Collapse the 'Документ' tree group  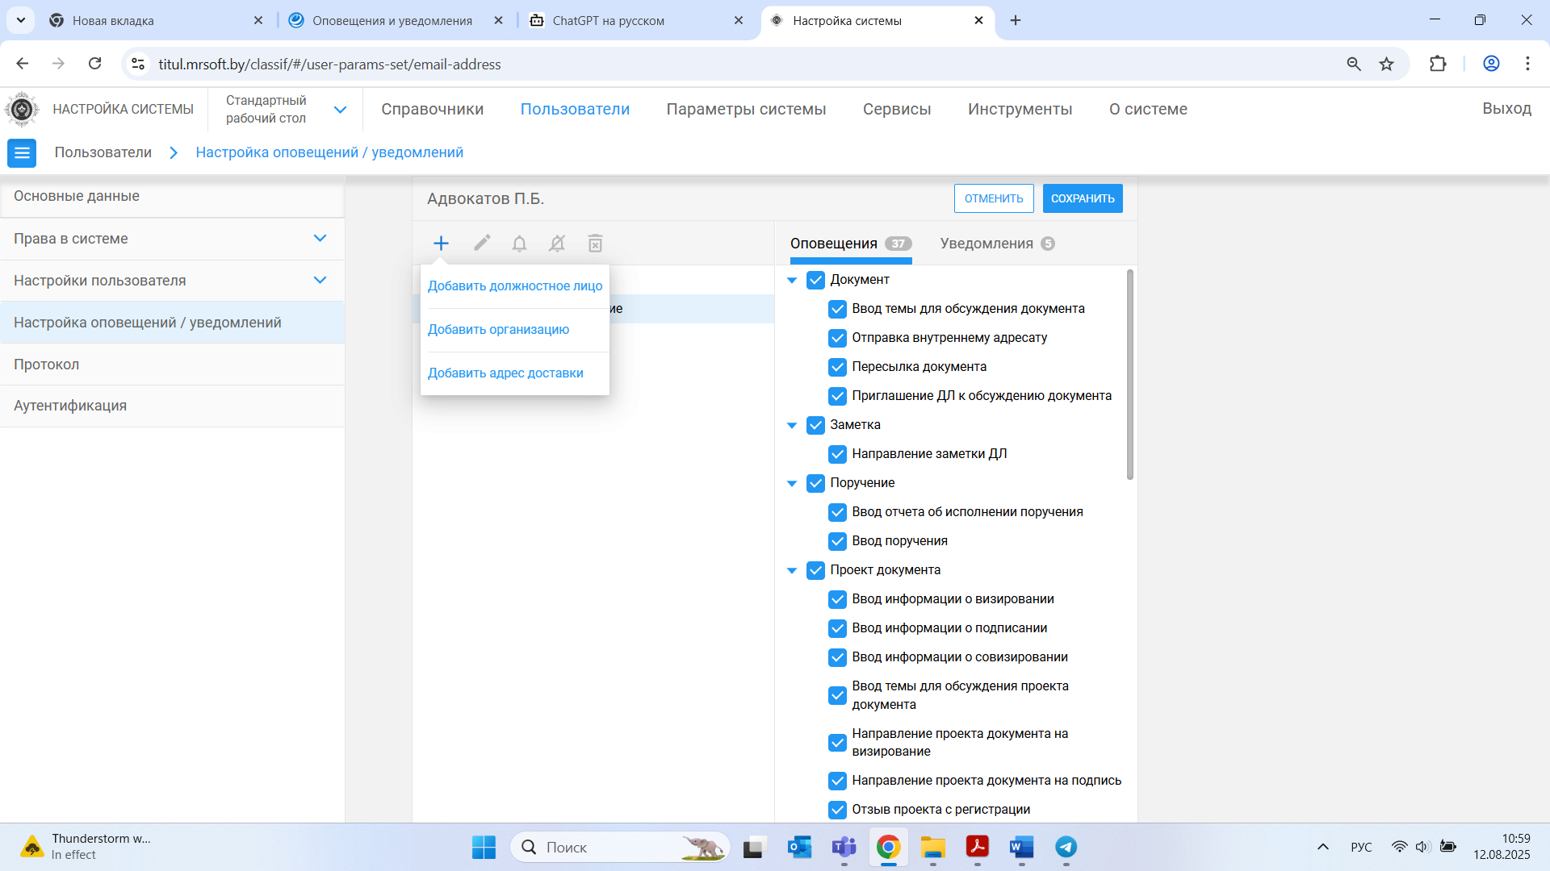tap(792, 280)
